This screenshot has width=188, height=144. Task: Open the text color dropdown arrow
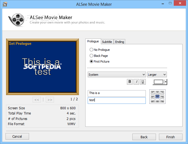[x=166, y=82]
